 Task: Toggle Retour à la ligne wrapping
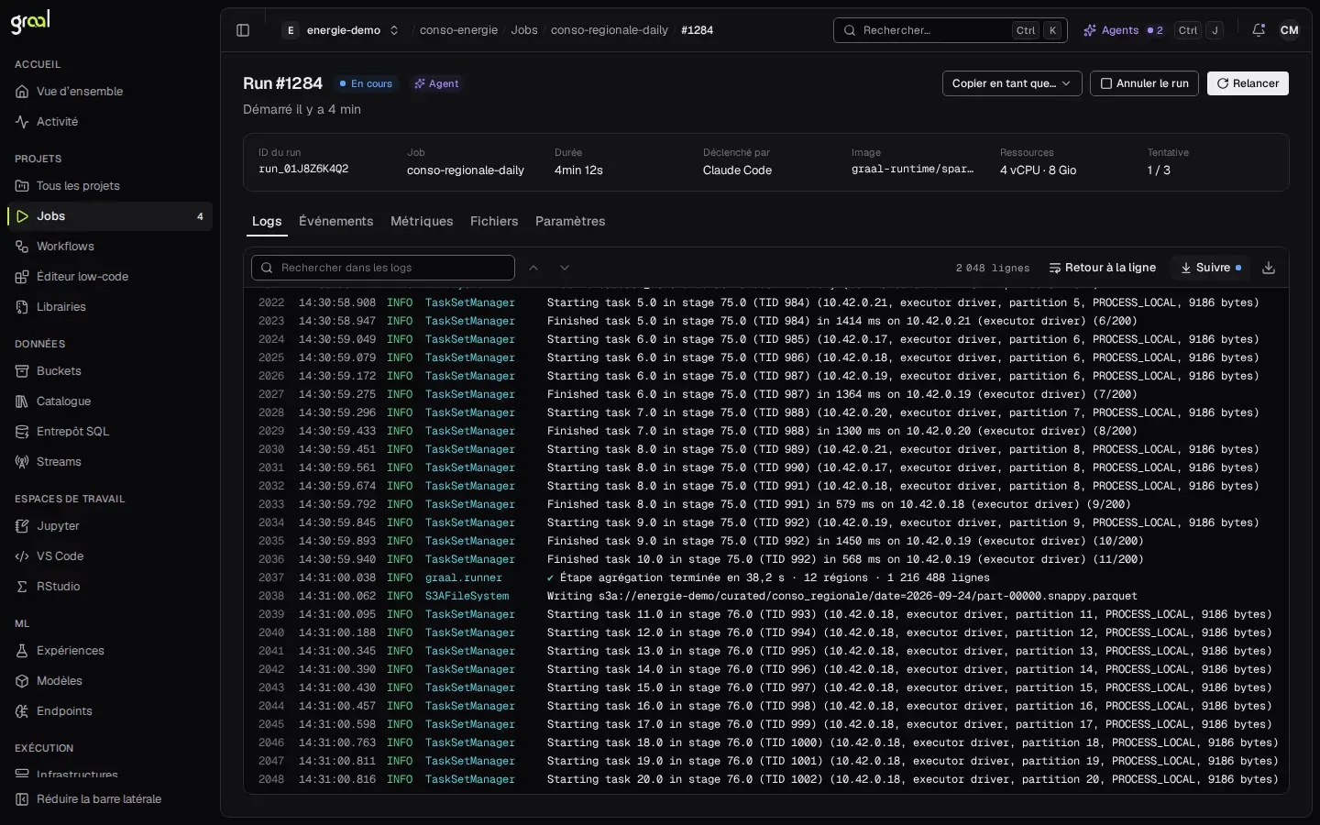click(1102, 268)
